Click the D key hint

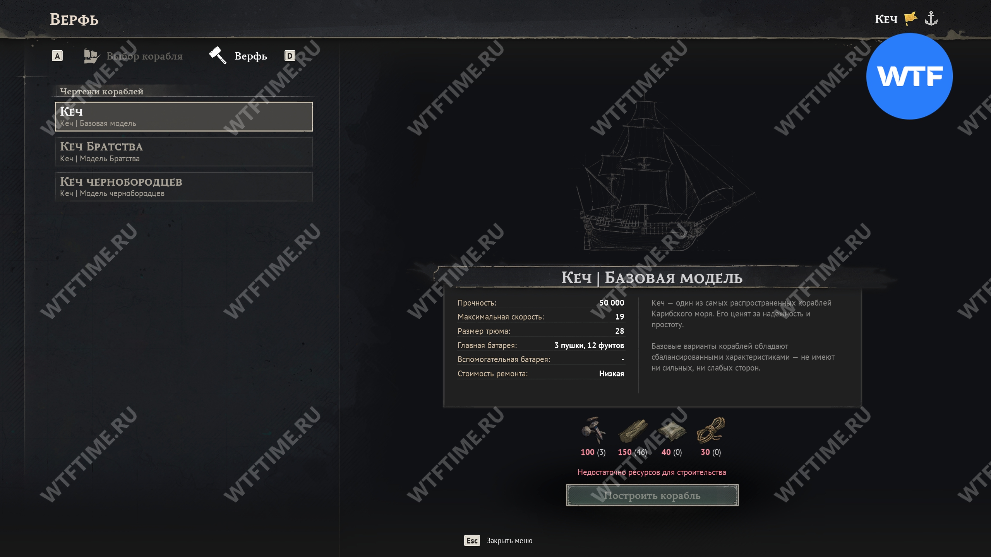click(290, 56)
